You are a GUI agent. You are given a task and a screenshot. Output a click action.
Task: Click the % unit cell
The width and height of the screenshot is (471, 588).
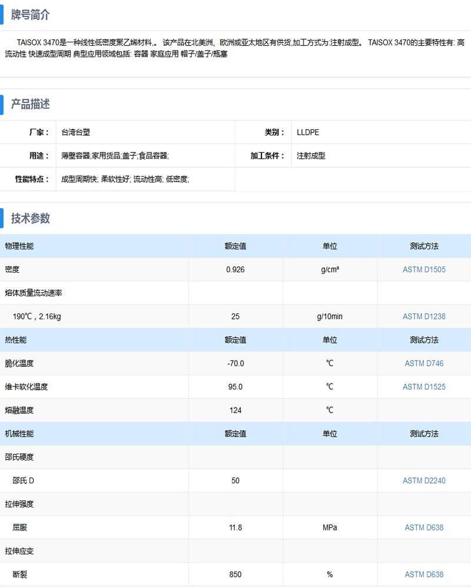pyautogui.click(x=330, y=574)
